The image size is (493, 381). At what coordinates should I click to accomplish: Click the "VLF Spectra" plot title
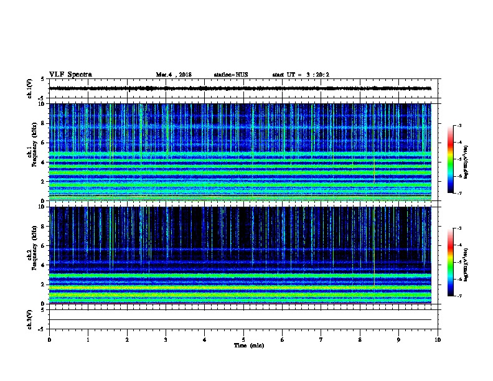click(70, 75)
